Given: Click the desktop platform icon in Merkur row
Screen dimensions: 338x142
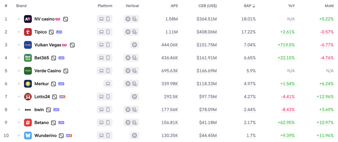Looking at the screenshot, I should click(x=108, y=84).
